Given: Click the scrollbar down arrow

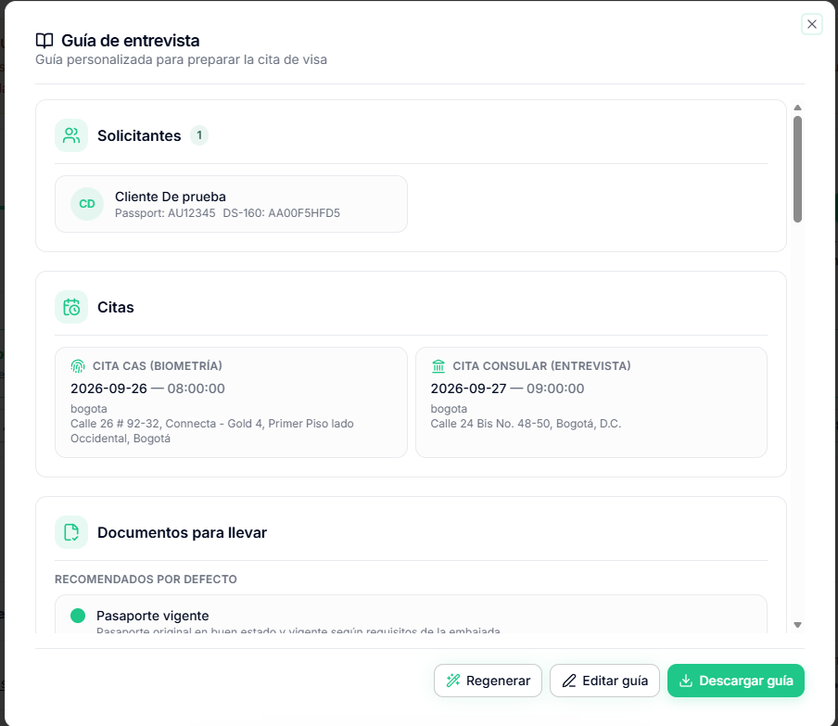Looking at the screenshot, I should [x=797, y=624].
